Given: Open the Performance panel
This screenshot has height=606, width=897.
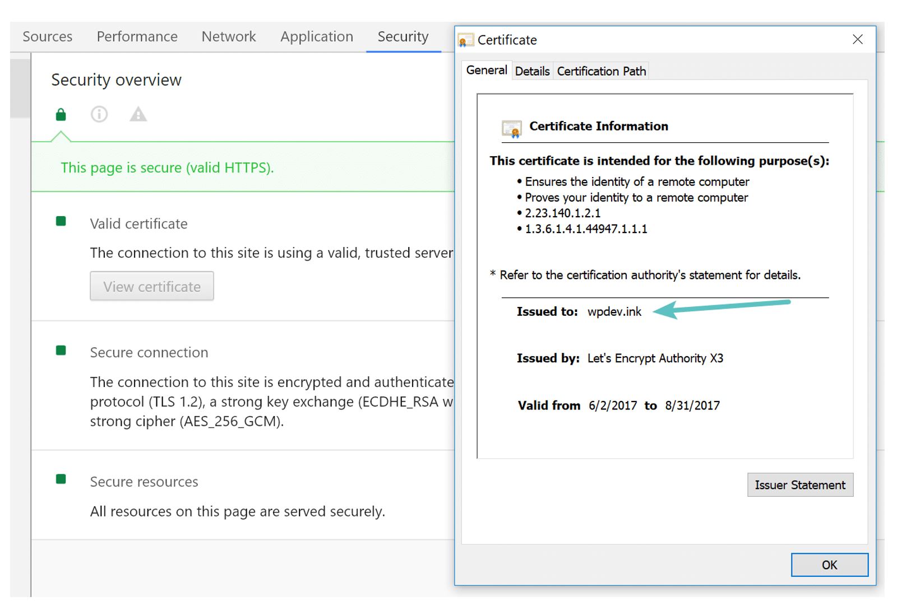Looking at the screenshot, I should tap(136, 36).
